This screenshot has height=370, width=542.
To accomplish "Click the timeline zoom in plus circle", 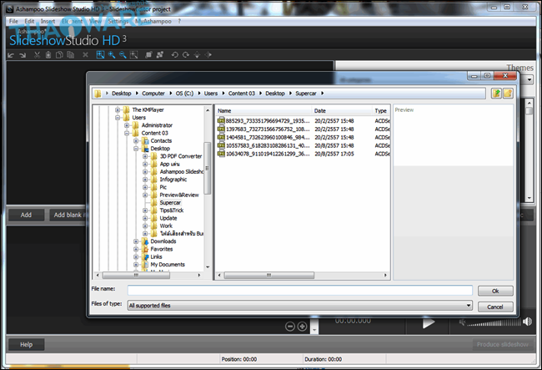I will [x=302, y=327].
